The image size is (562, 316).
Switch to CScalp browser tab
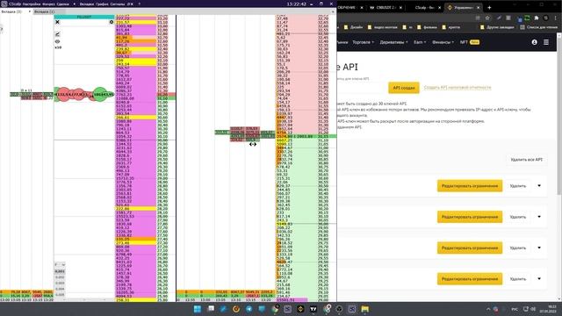(425, 8)
